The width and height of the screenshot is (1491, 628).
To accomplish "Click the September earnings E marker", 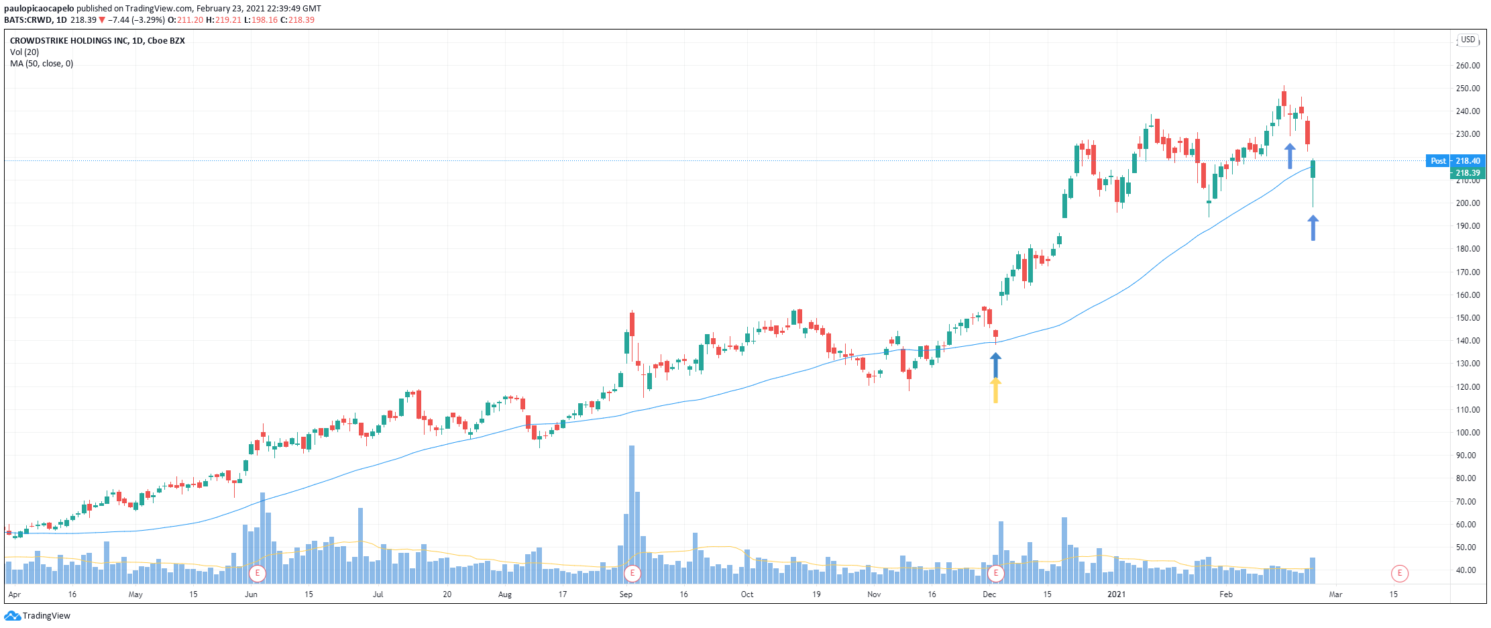I will tap(632, 574).
